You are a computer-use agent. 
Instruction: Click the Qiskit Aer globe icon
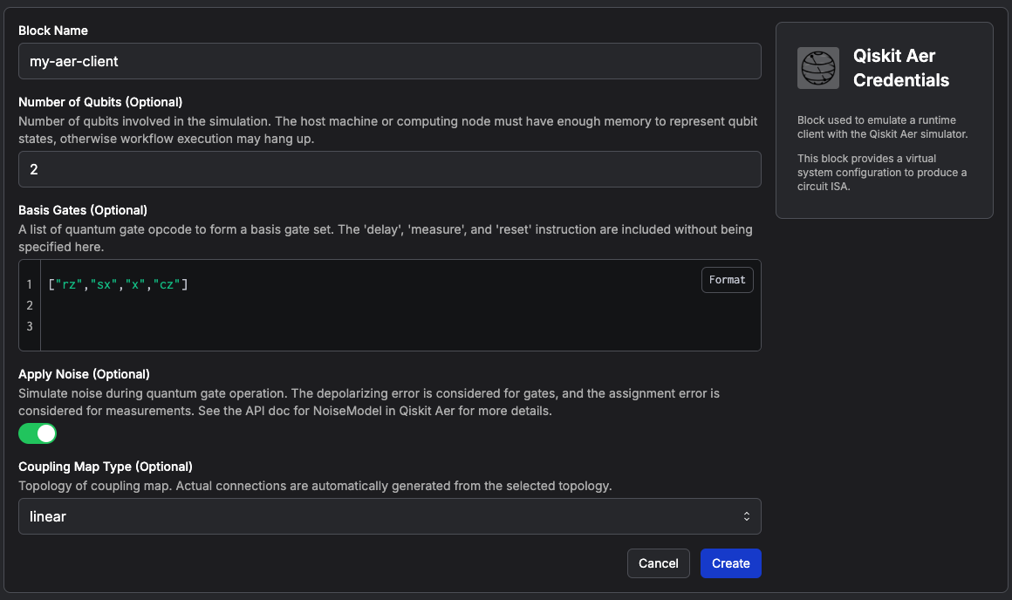click(x=817, y=68)
